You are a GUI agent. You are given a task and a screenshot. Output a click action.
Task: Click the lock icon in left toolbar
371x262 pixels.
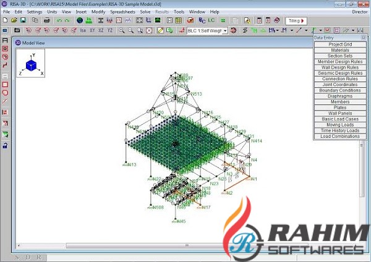(x=5, y=145)
